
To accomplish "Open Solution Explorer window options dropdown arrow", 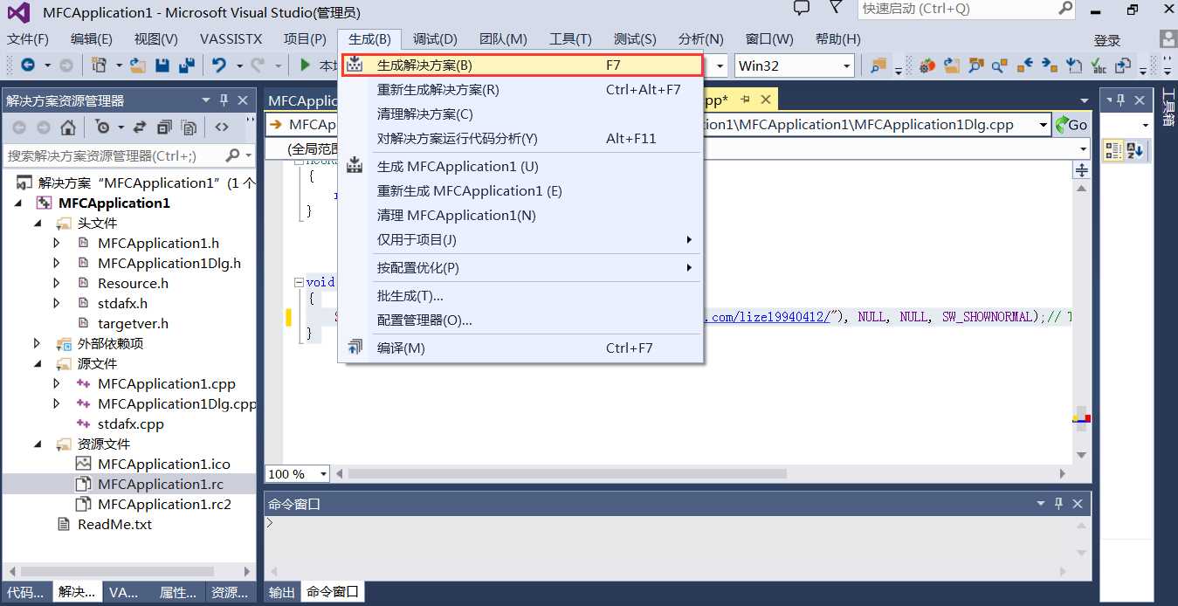I will tap(207, 100).
